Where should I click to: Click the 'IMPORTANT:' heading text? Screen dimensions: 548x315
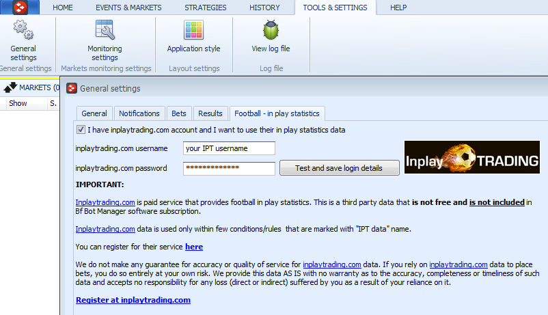click(x=100, y=184)
